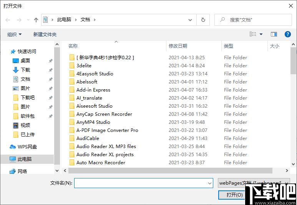Sort by 大小 column header
Screen dimensions: 297x205
(274, 46)
